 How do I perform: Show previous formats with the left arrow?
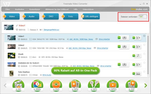point(5,85)
